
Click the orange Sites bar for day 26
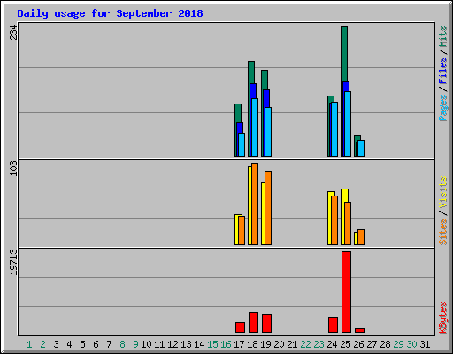(361, 237)
